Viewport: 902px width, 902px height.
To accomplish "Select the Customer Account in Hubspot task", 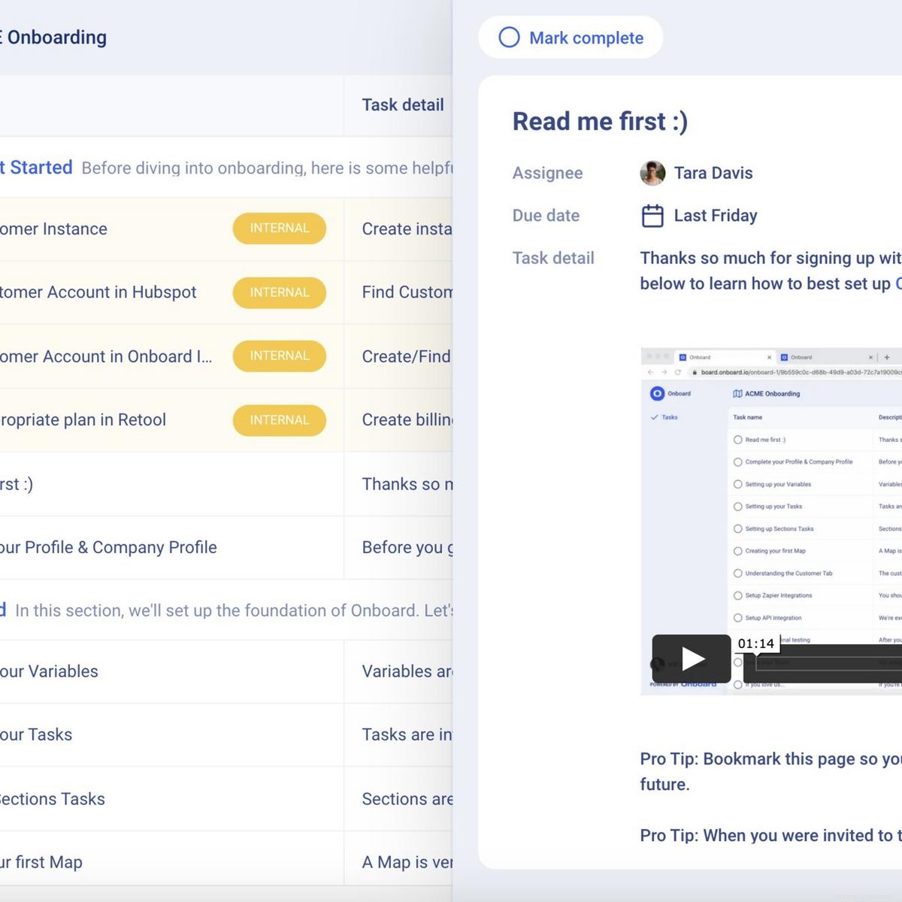I will [98, 292].
